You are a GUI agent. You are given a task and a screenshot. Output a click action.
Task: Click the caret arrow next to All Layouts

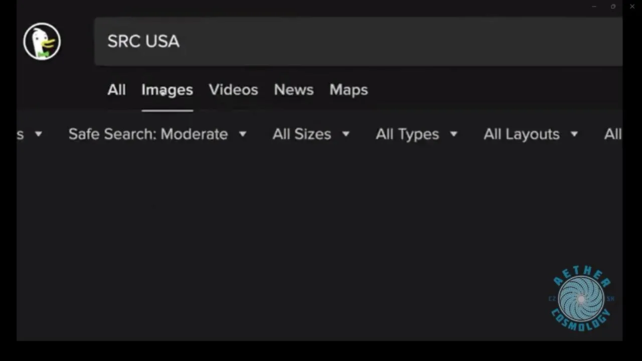pyautogui.click(x=574, y=134)
